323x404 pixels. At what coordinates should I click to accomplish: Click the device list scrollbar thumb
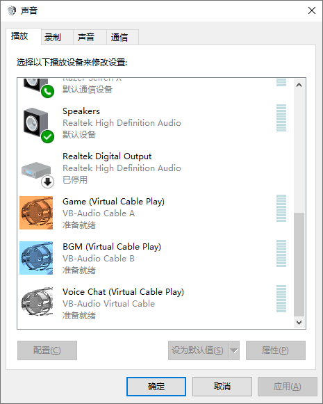coord(299,264)
